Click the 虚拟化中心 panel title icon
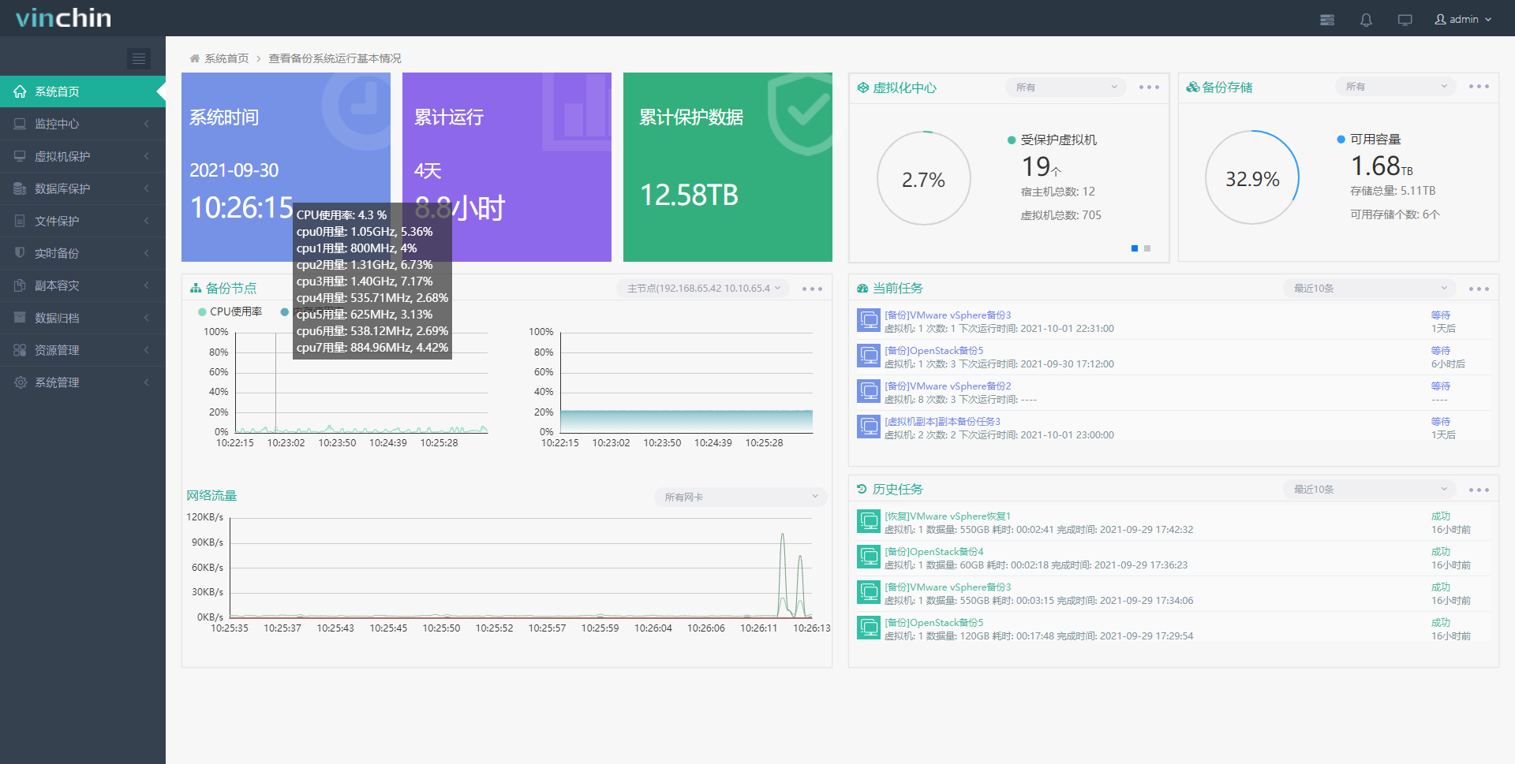 click(863, 88)
